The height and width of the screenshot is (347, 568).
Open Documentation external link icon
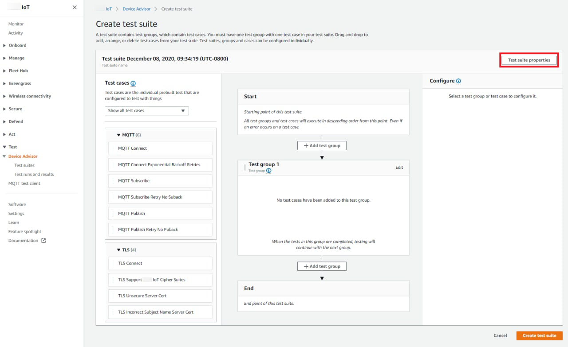coord(43,241)
